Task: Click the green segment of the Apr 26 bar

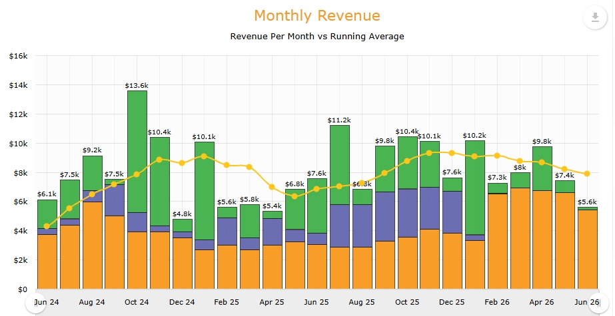Action: pyautogui.click(x=542, y=168)
